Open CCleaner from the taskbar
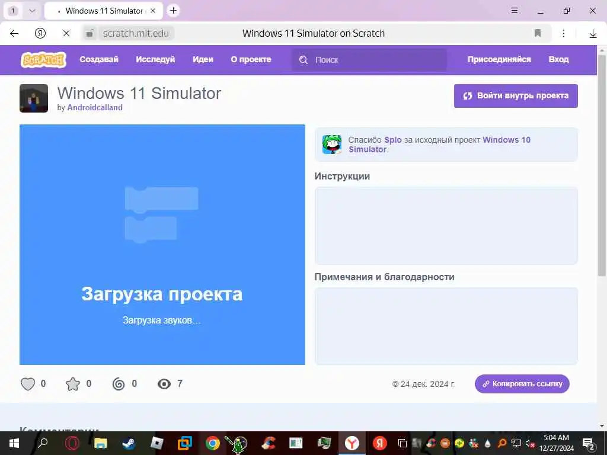Image resolution: width=607 pixels, height=455 pixels. [269, 443]
